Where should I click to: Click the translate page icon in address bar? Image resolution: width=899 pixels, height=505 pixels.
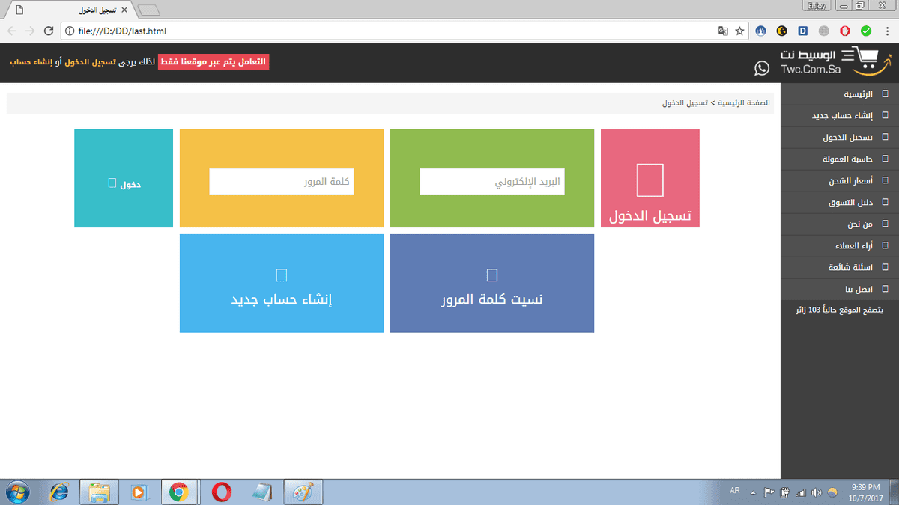(x=722, y=31)
